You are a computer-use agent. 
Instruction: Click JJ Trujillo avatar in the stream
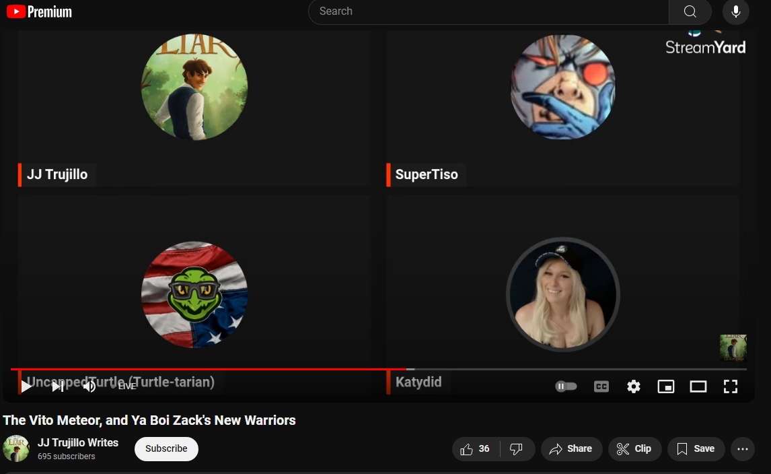point(194,86)
